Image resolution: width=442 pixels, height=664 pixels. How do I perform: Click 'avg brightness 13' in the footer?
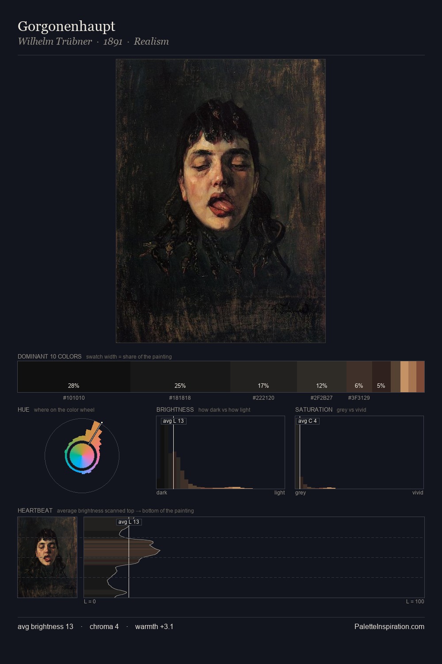pos(46,627)
